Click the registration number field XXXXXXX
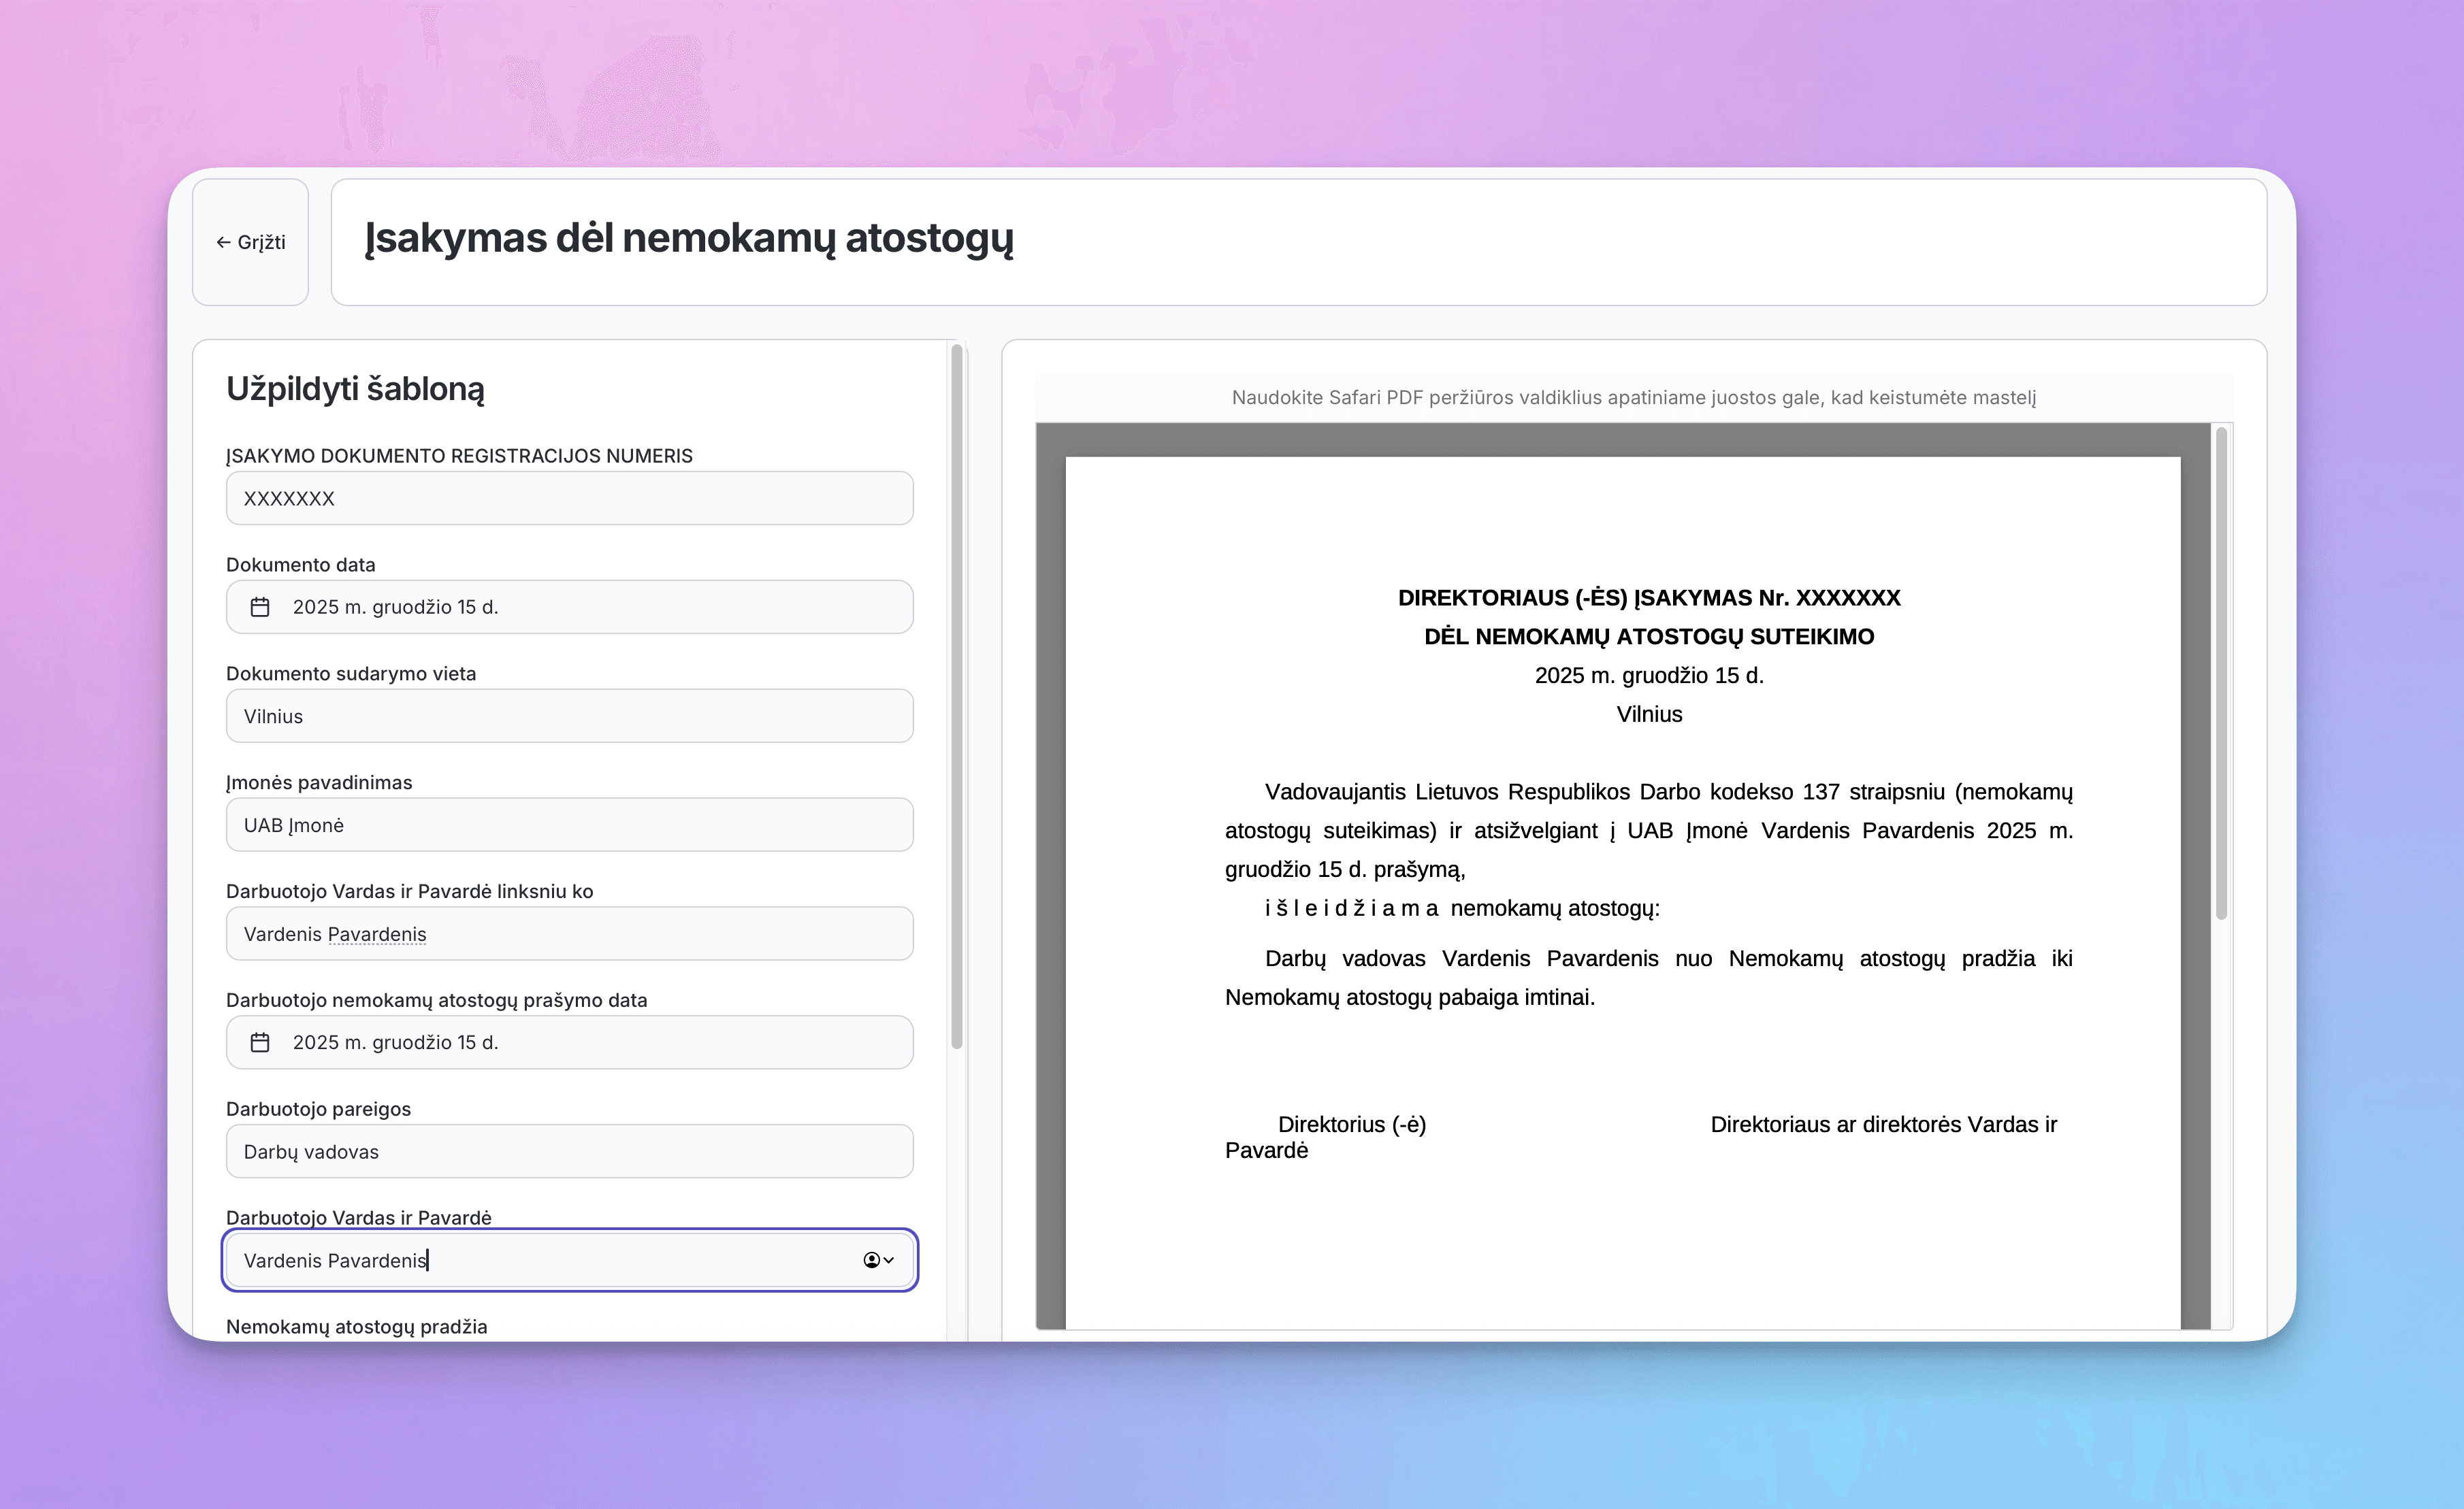Image resolution: width=2464 pixels, height=1509 pixels. [569, 497]
